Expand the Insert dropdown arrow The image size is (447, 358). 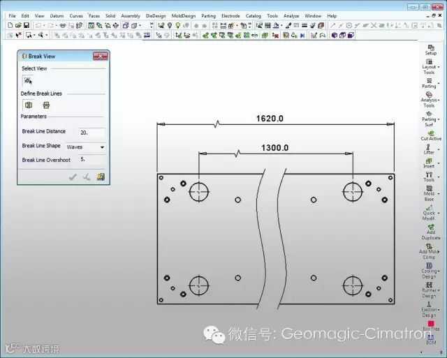[439, 163]
